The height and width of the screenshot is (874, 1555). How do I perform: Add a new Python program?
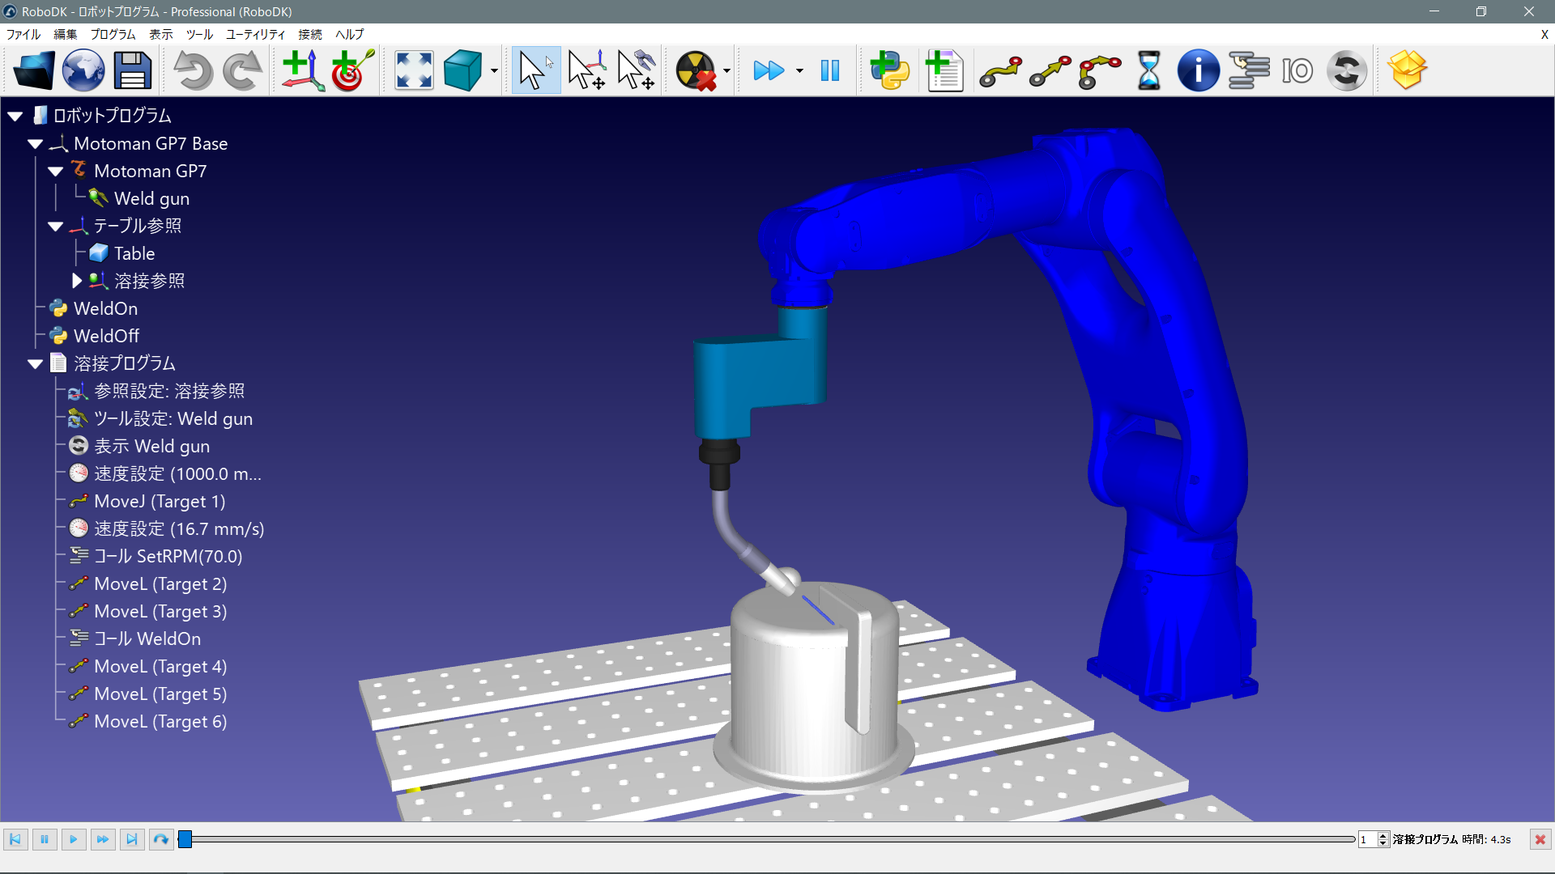[890, 70]
